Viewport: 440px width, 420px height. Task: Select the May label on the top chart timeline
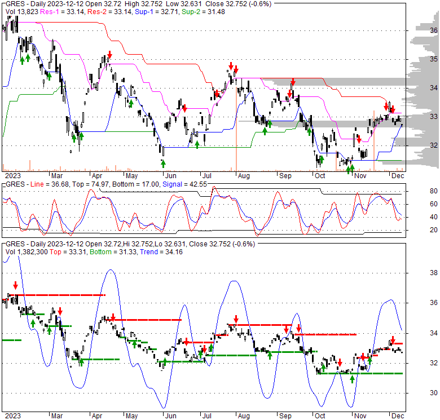point(131,176)
